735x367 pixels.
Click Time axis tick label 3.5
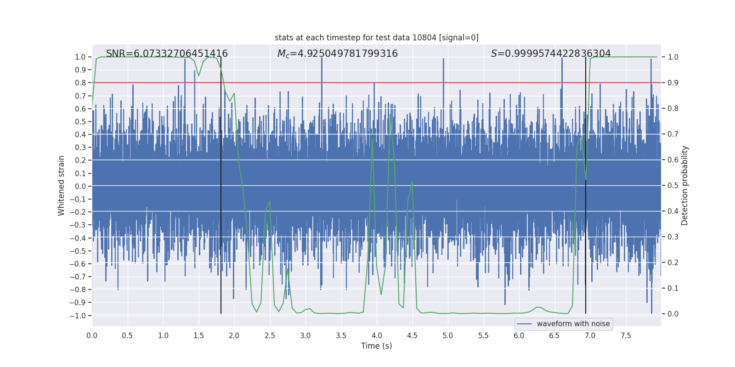click(341, 336)
